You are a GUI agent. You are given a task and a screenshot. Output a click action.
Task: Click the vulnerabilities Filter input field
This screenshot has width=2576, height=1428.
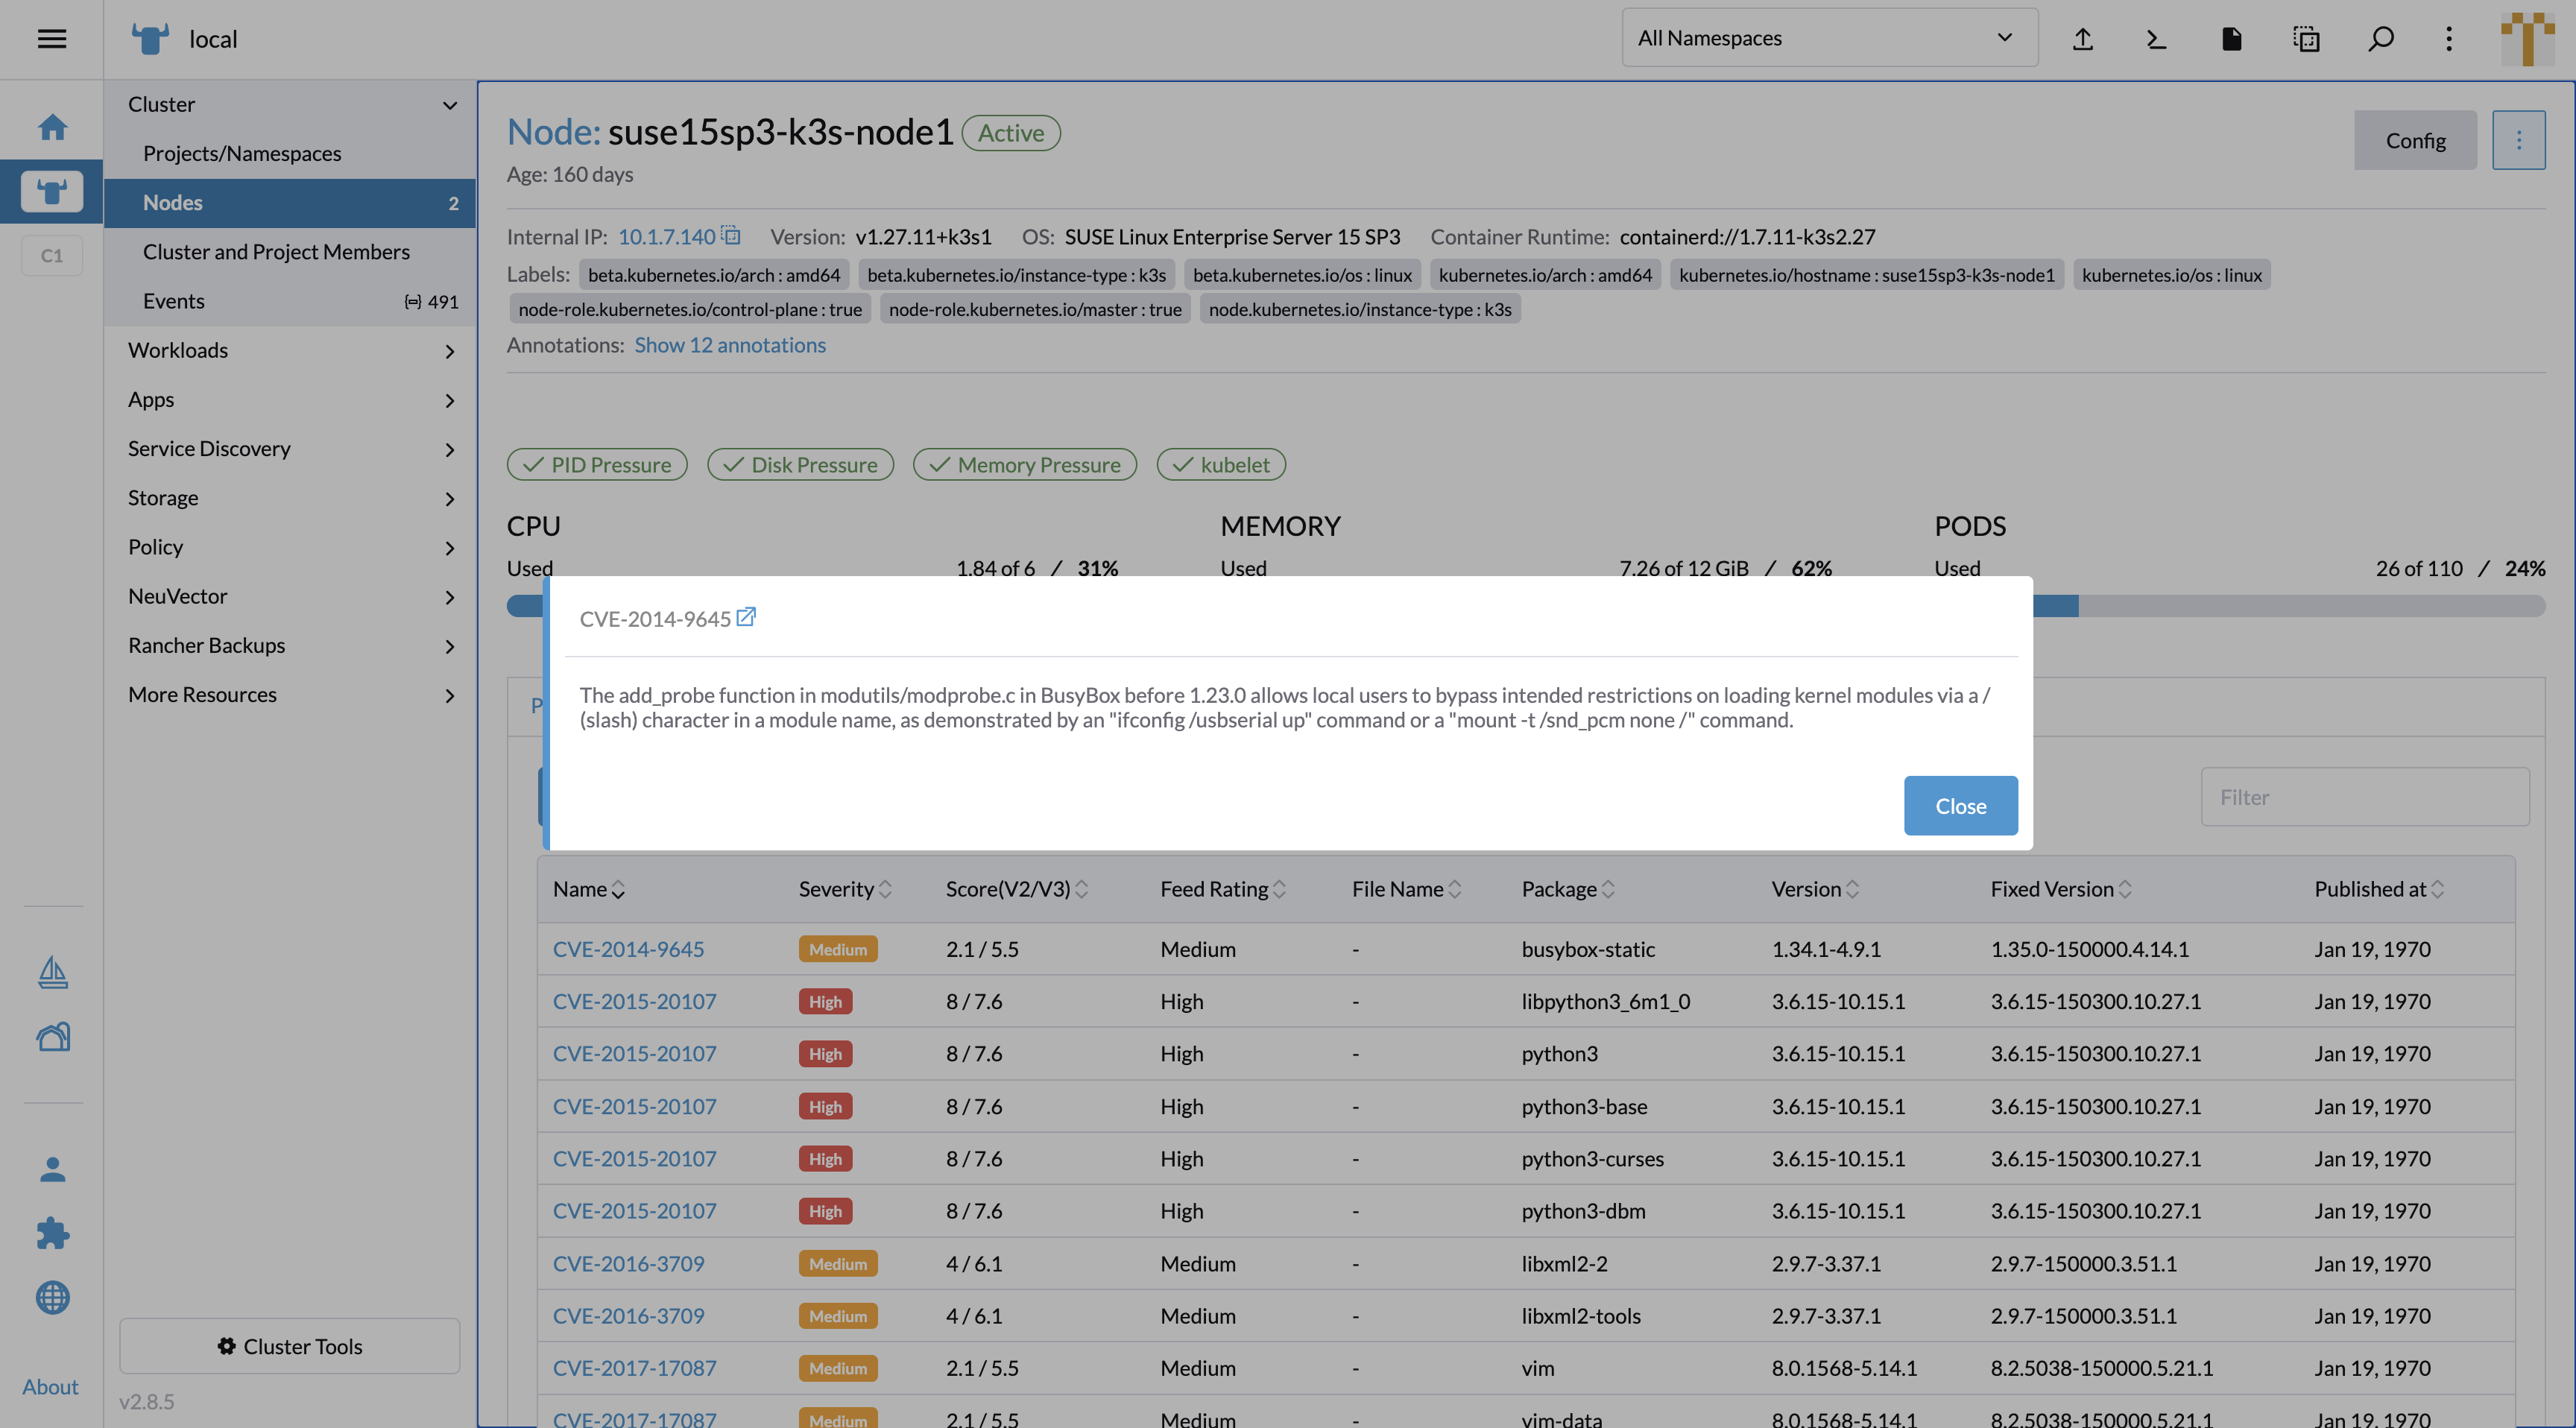click(2364, 797)
